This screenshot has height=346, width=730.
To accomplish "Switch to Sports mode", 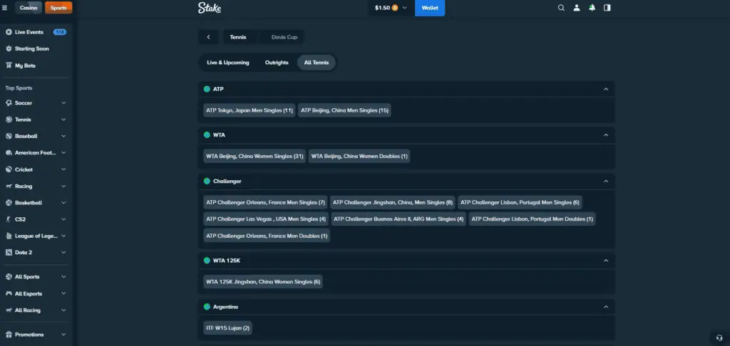I will point(58,8).
